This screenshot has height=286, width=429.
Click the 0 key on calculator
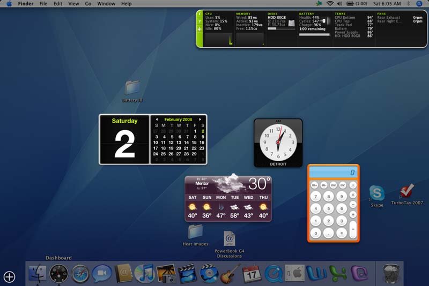[x=316, y=234]
